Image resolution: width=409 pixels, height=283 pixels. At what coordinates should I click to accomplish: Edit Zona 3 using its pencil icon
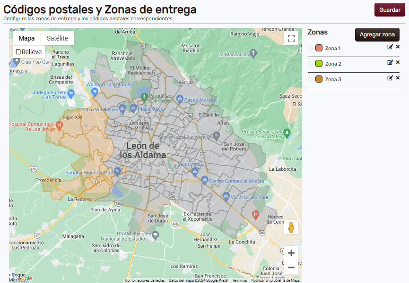[x=391, y=79]
